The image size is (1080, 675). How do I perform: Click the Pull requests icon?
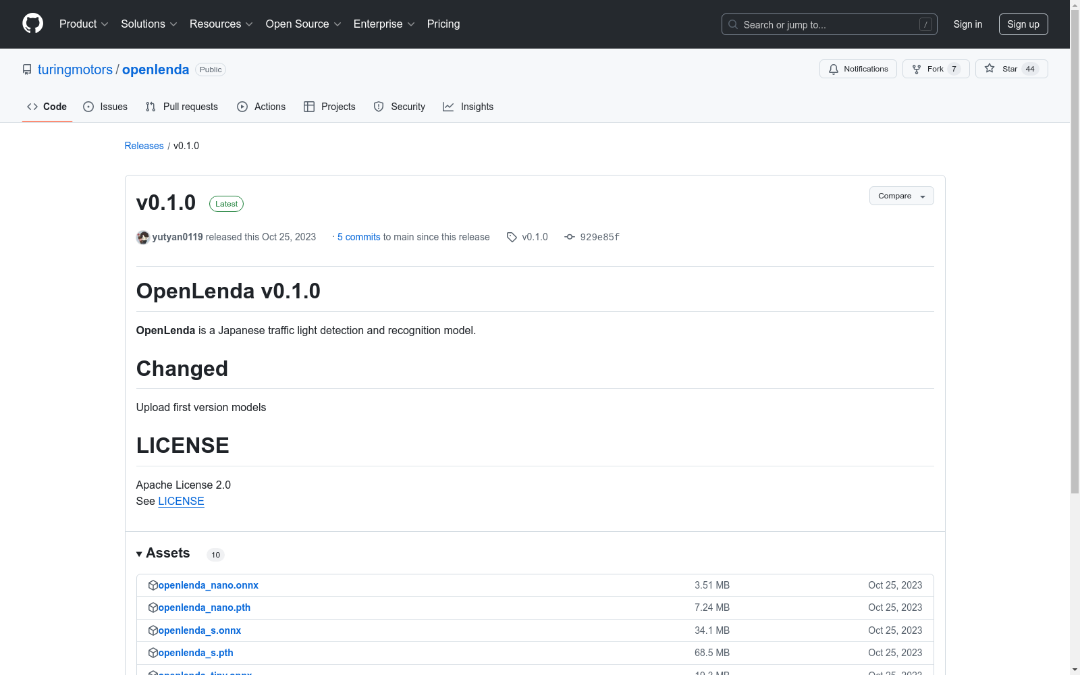pyautogui.click(x=151, y=107)
